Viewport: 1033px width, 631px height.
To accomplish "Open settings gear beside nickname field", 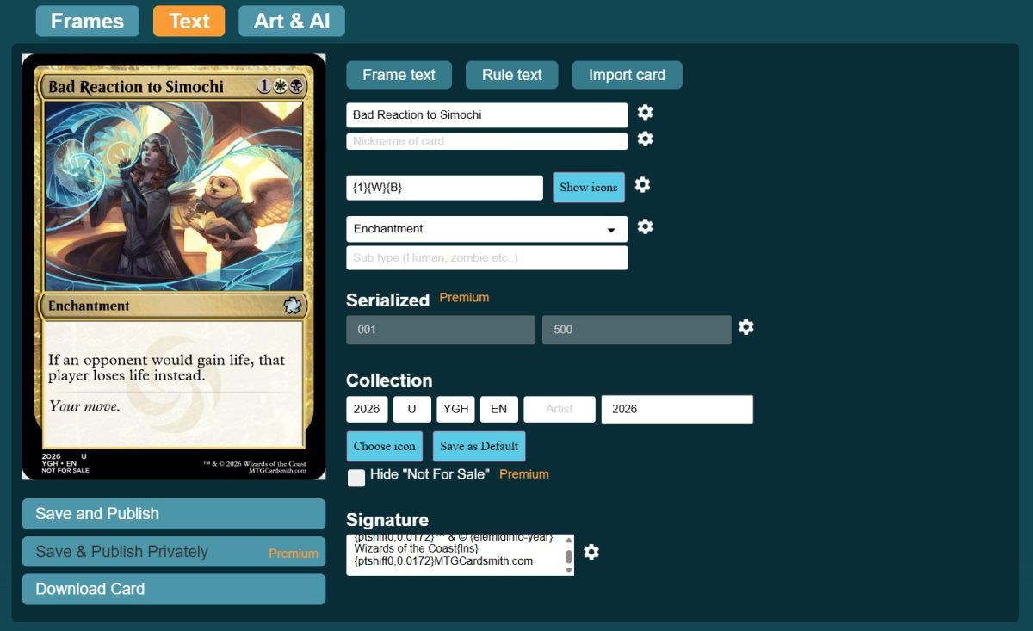I will [x=645, y=139].
